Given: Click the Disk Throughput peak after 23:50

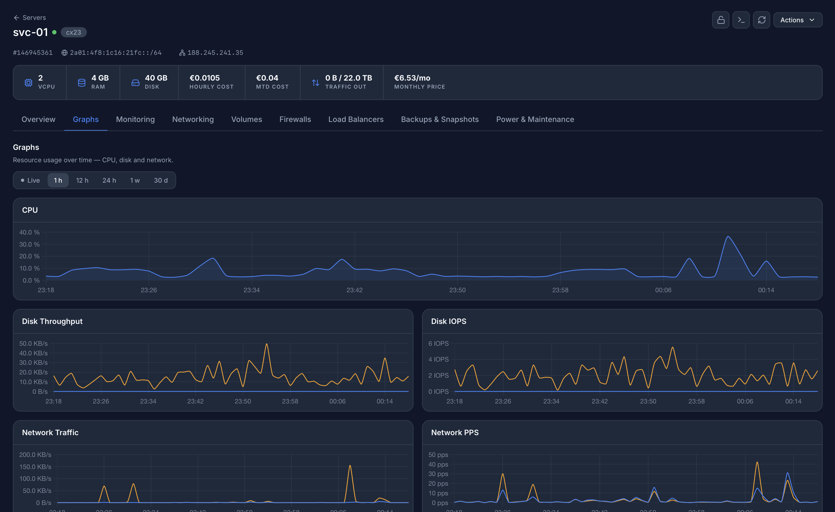Looking at the screenshot, I should pos(267,344).
